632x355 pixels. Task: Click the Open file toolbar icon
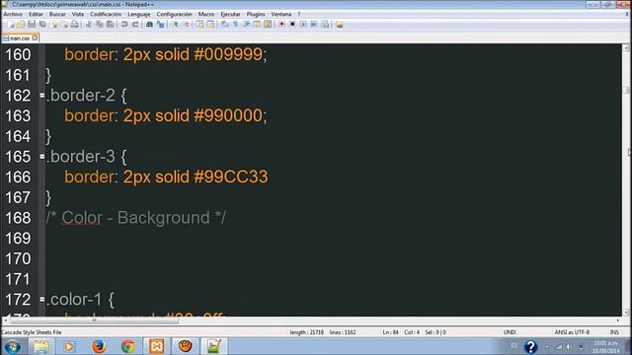tap(21, 25)
